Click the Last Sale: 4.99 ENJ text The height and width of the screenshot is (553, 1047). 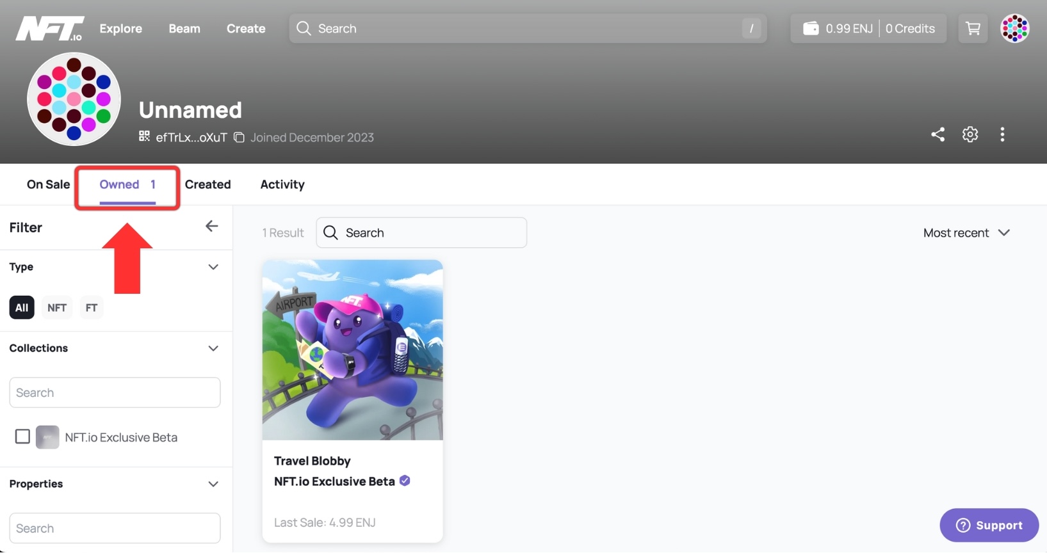point(325,522)
